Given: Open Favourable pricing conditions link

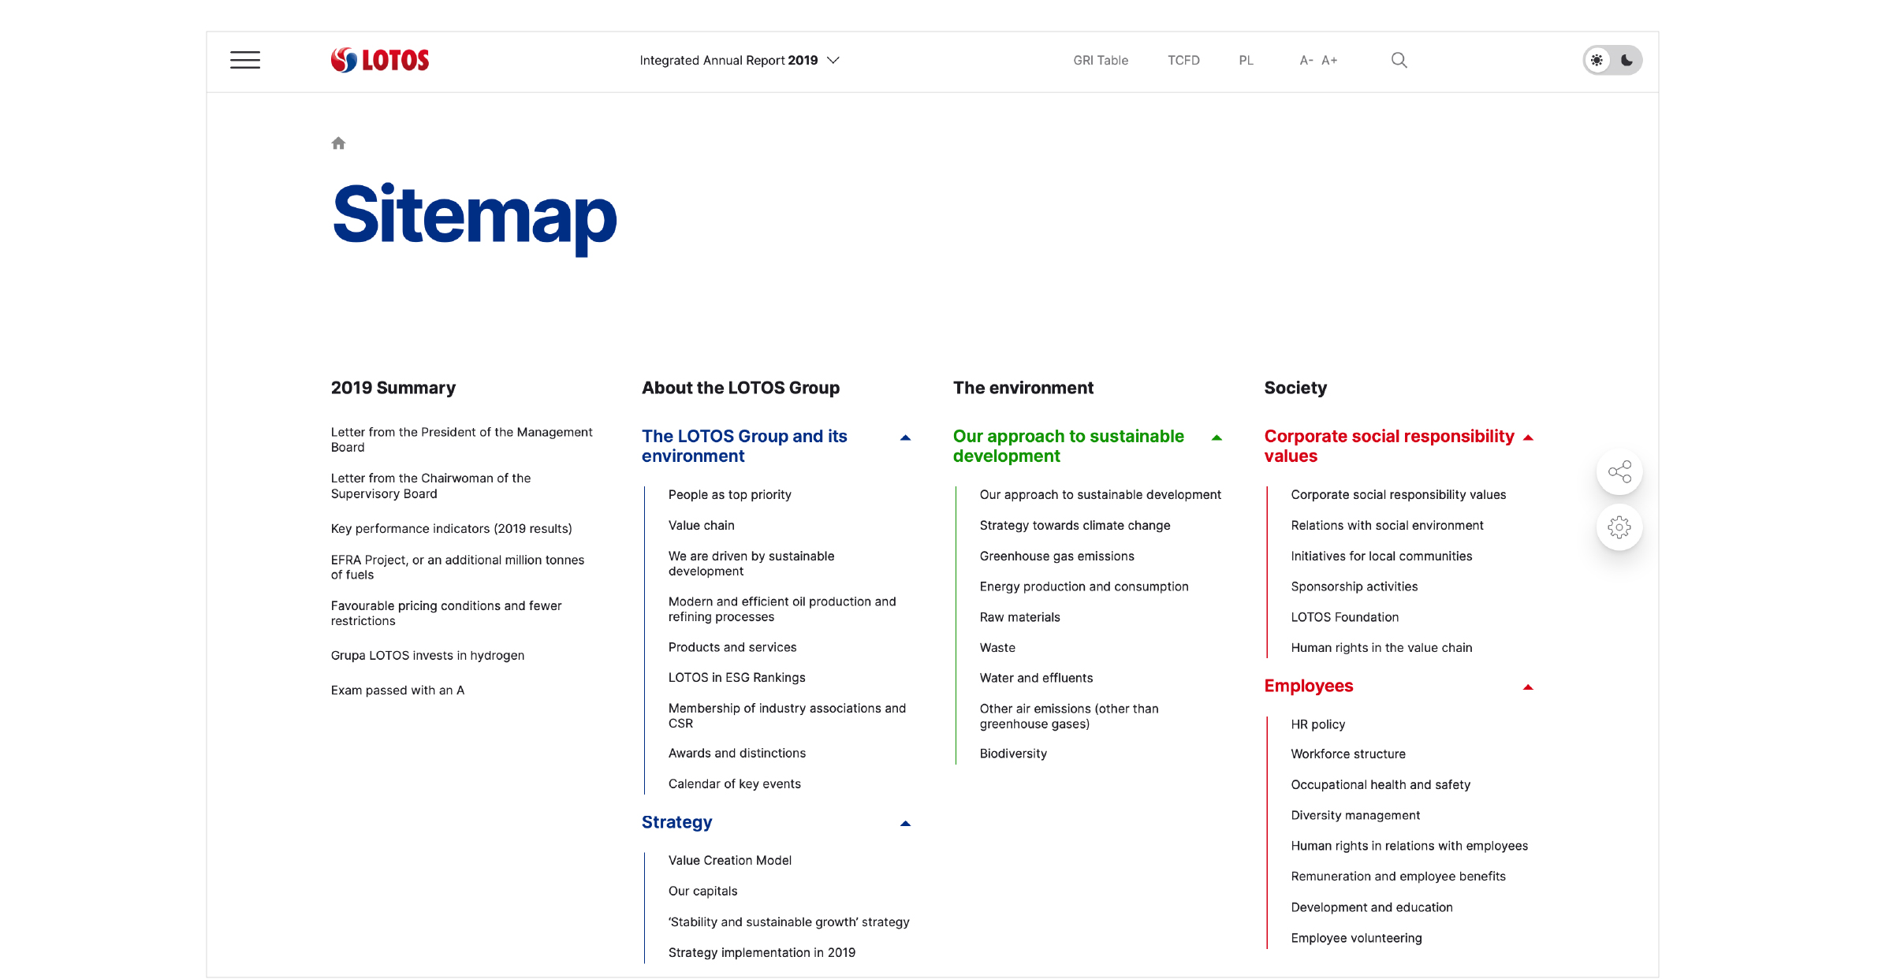Looking at the screenshot, I should coord(446,613).
